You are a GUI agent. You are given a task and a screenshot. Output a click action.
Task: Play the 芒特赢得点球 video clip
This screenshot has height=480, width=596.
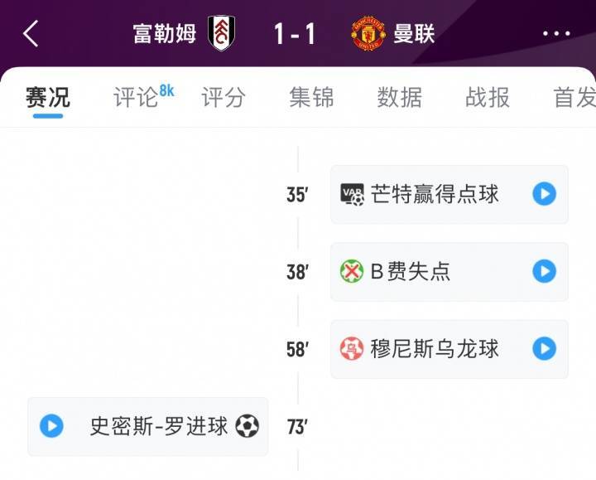[x=544, y=195]
